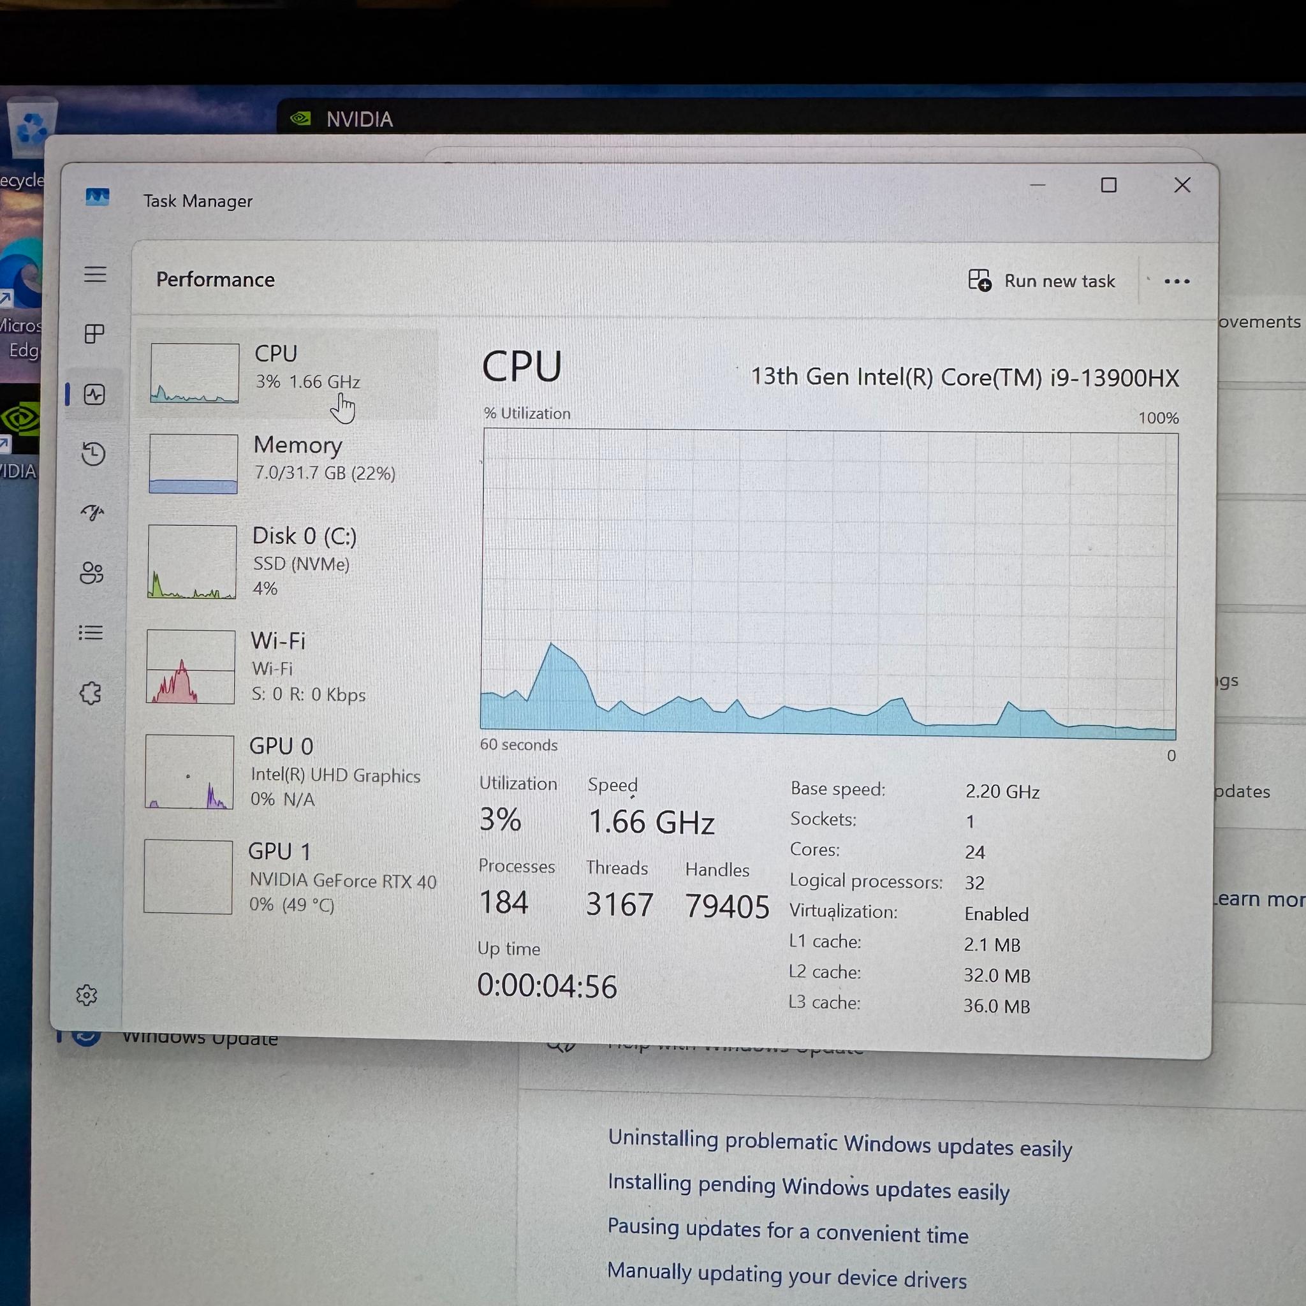Click the CPU utilization graph

pyautogui.click(x=830, y=584)
